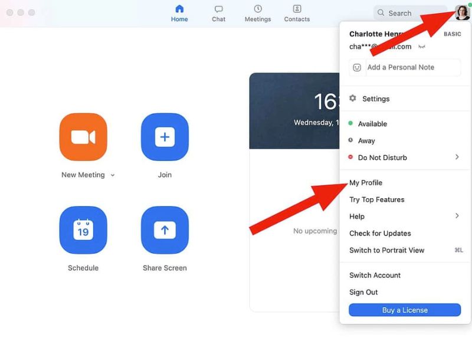Image resolution: width=472 pixels, height=354 pixels.
Task: Open the Home tab
Action: pos(179,14)
